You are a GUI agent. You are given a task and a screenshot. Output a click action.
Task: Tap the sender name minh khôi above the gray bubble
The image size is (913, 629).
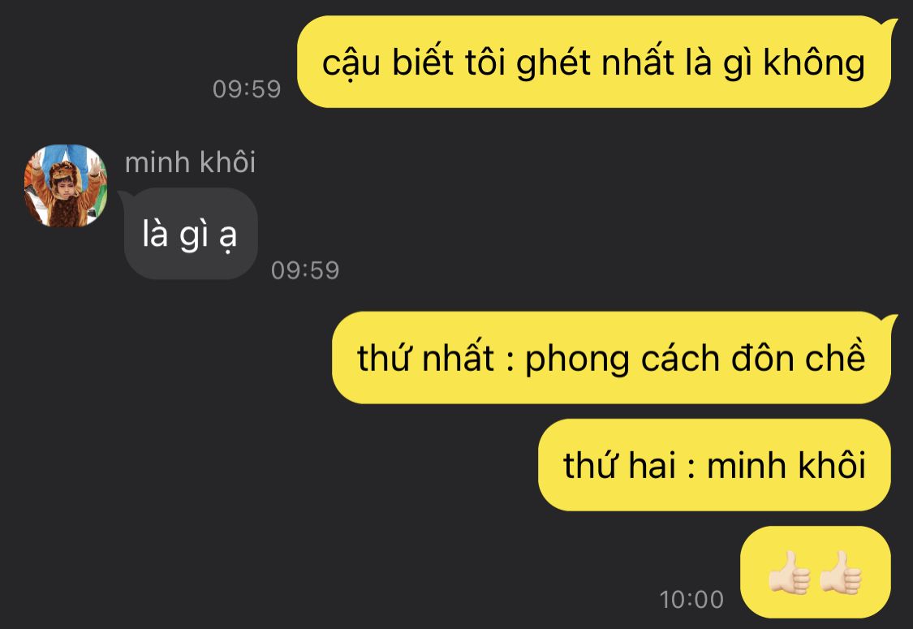coord(191,162)
